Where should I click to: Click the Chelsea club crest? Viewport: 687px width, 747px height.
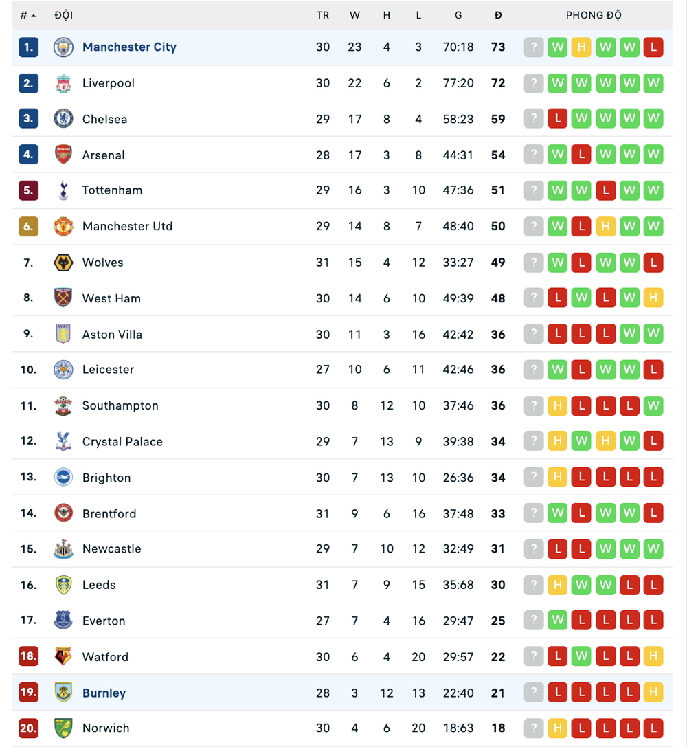point(63,119)
